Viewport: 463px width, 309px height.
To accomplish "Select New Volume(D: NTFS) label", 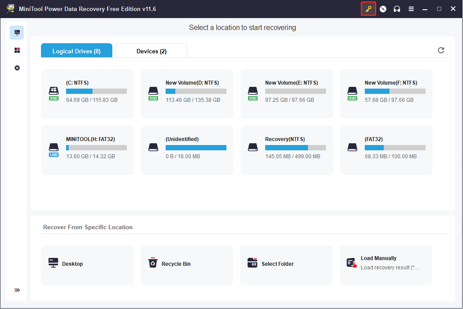I will point(192,83).
